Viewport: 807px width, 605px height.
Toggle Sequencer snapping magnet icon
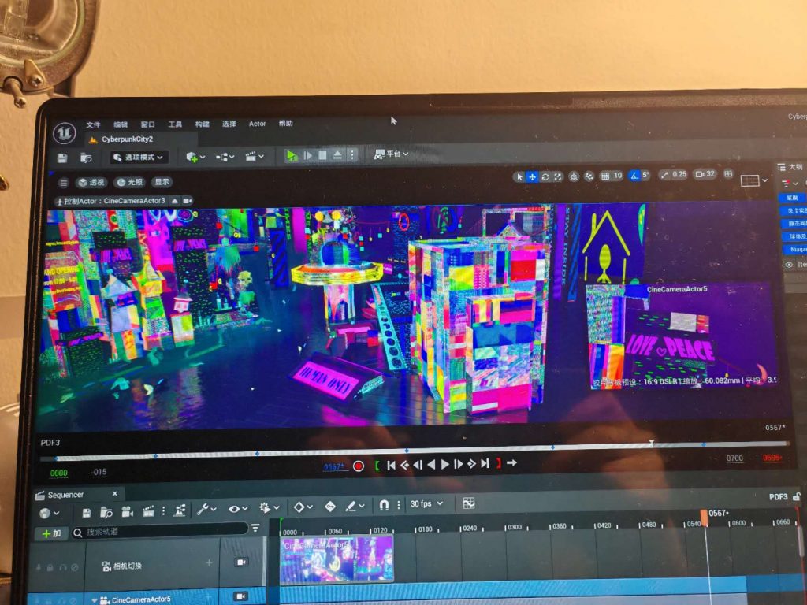(x=384, y=505)
